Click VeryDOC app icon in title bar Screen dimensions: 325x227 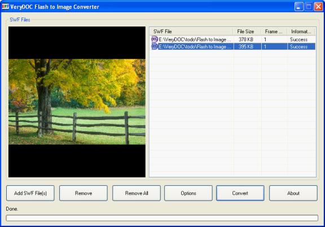click(x=6, y=7)
